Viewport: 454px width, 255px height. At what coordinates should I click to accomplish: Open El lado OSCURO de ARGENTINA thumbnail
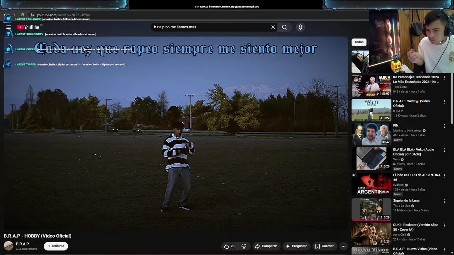[x=371, y=183]
